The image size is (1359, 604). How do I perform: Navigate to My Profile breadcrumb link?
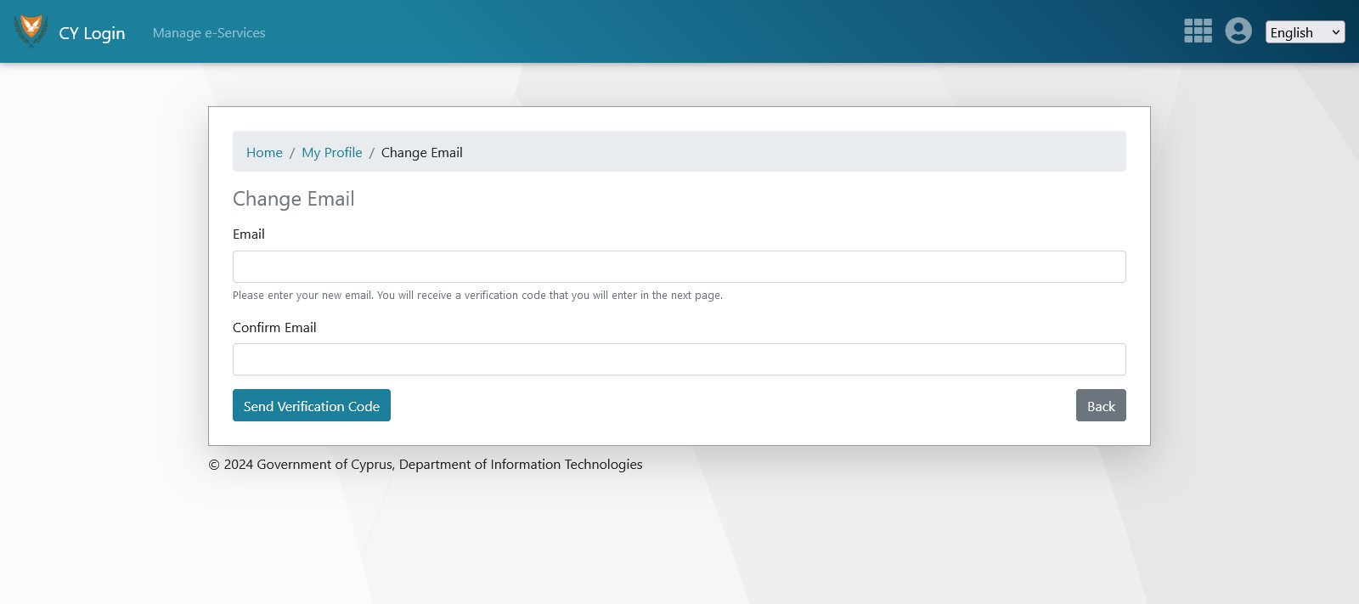click(331, 153)
